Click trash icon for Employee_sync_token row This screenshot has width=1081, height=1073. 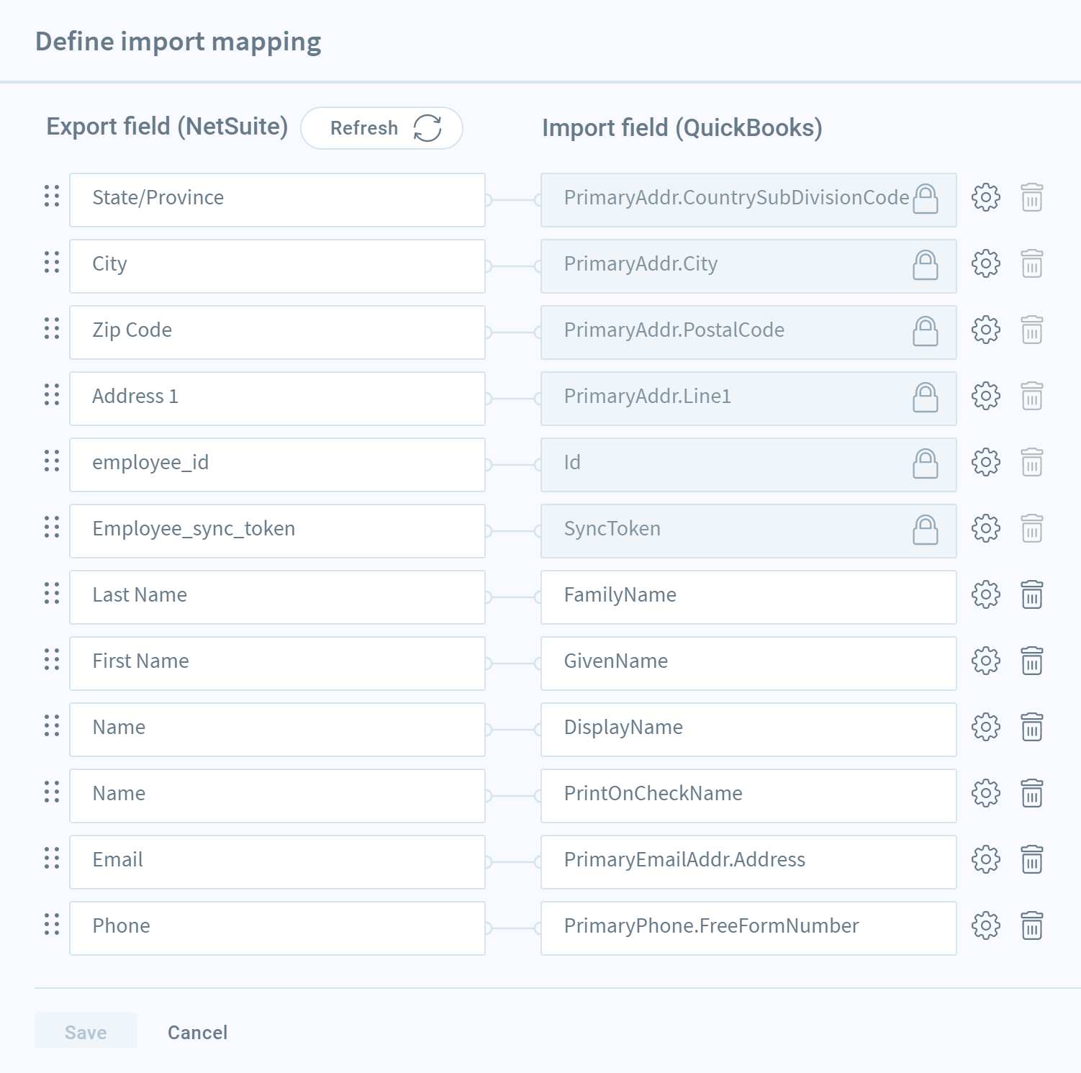click(x=1032, y=528)
